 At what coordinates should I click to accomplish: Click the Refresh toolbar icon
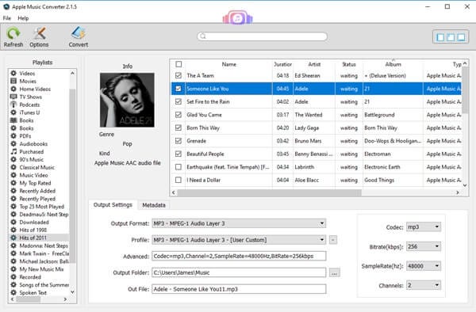[x=13, y=33]
